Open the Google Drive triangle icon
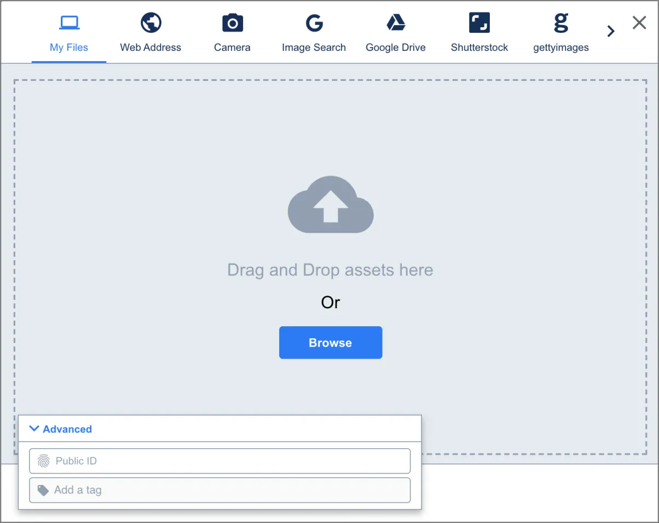This screenshot has height=523, width=659. tap(396, 22)
